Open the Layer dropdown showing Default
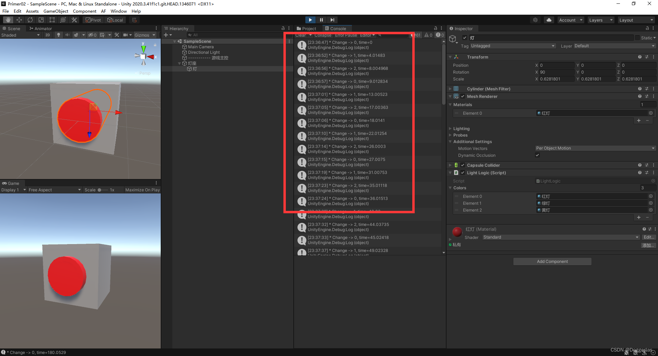658x356 pixels. [615, 46]
